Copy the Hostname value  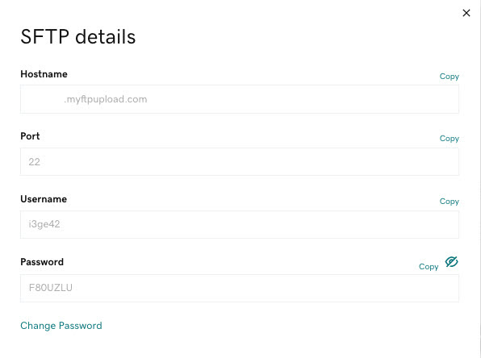(449, 77)
